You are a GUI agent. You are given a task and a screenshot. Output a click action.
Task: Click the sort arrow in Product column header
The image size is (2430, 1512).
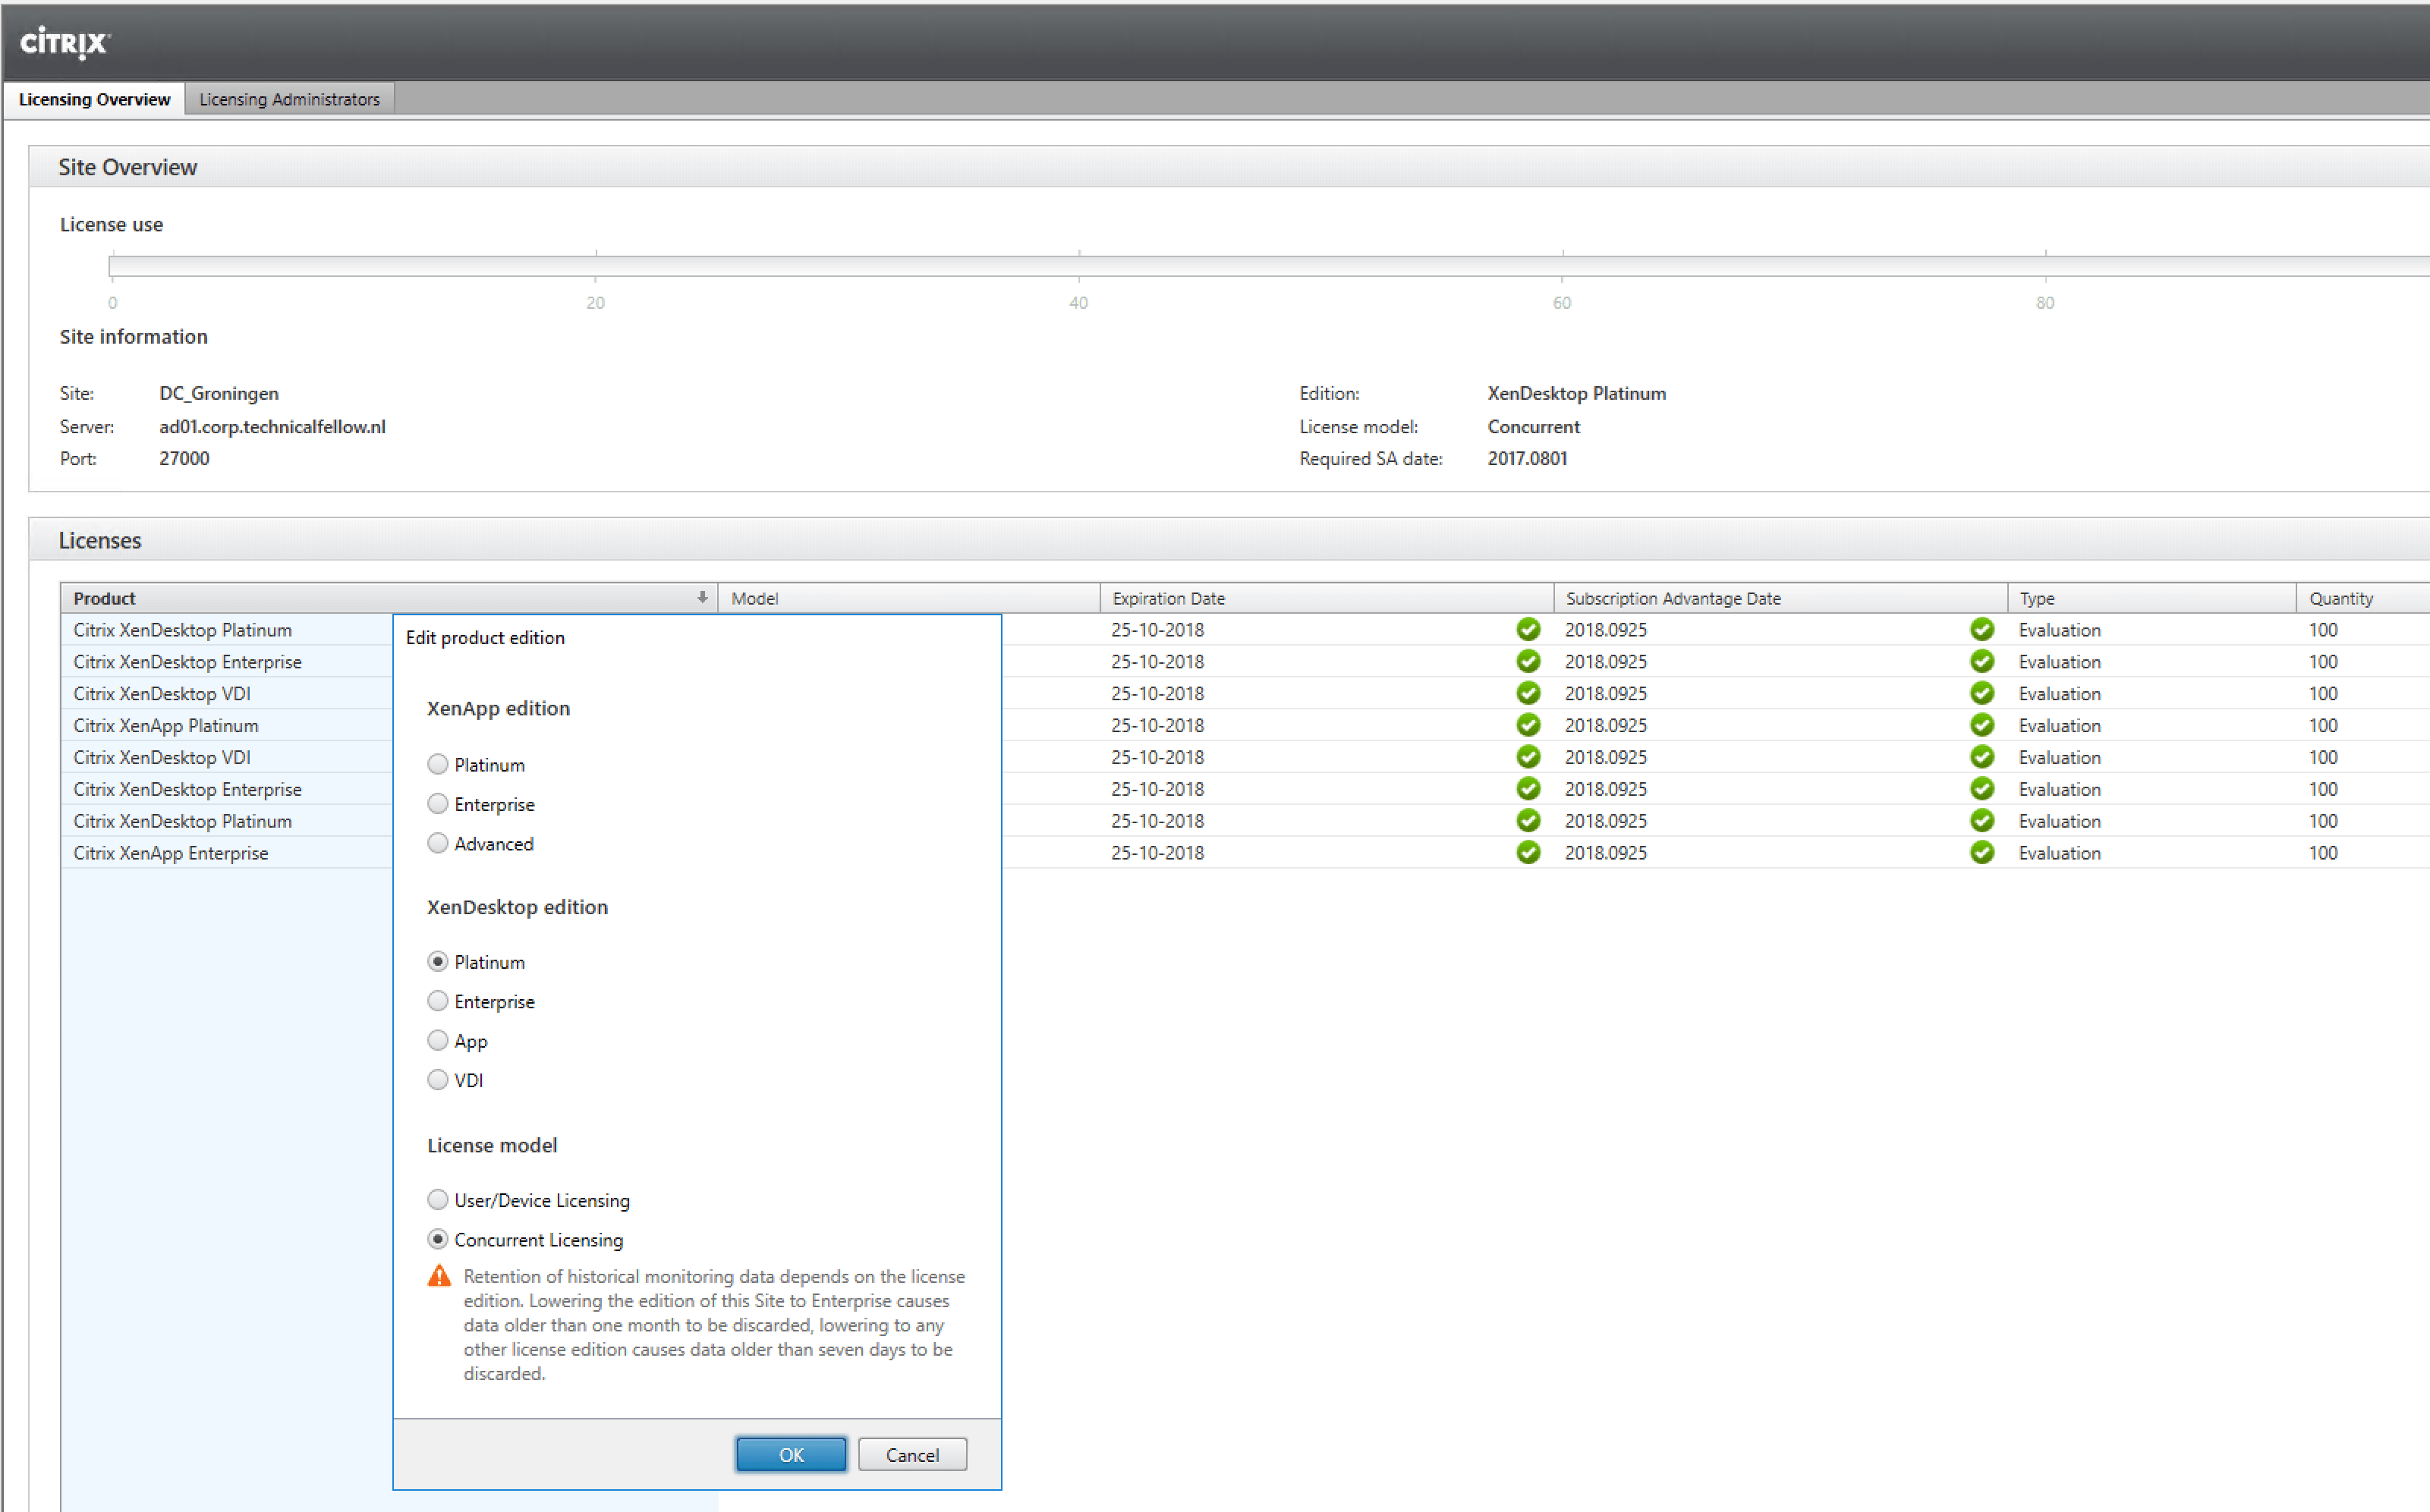(702, 597)
